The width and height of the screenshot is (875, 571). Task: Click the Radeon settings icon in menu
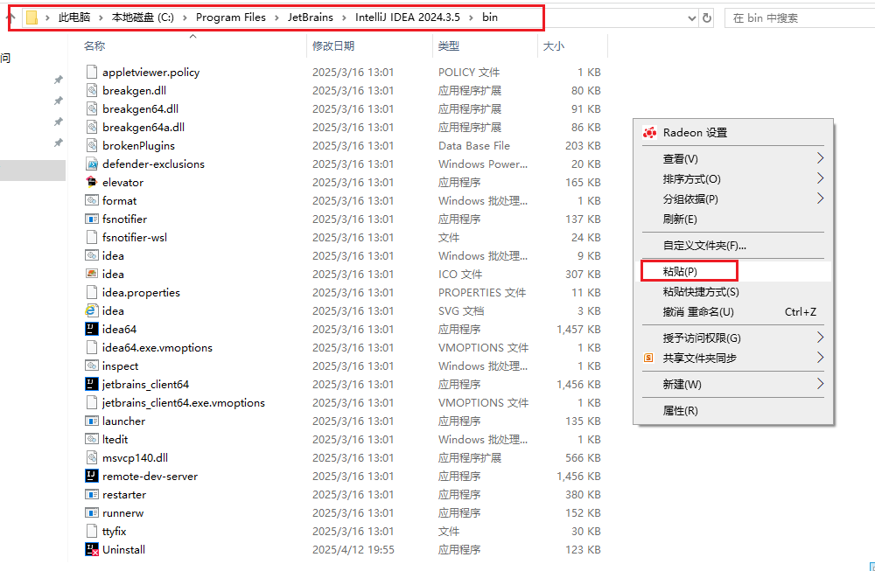(649, 133)
